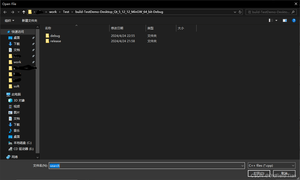Open 音乐 under This PC
Viewport: 300px width, 180px height.
tap(17, 131)
